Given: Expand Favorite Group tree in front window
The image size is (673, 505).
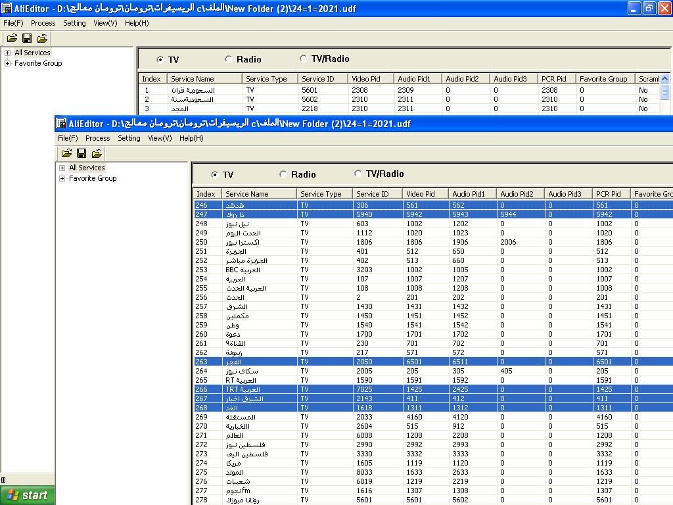Looking at the screenshot, I should 62,178.
